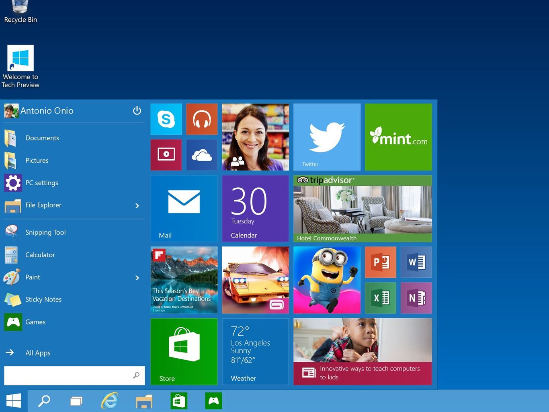Screen dimensions: 549x412
Task: Open the TripAdvisor Hotel Commonwealth tile
Action: click(x=363, y=209)
